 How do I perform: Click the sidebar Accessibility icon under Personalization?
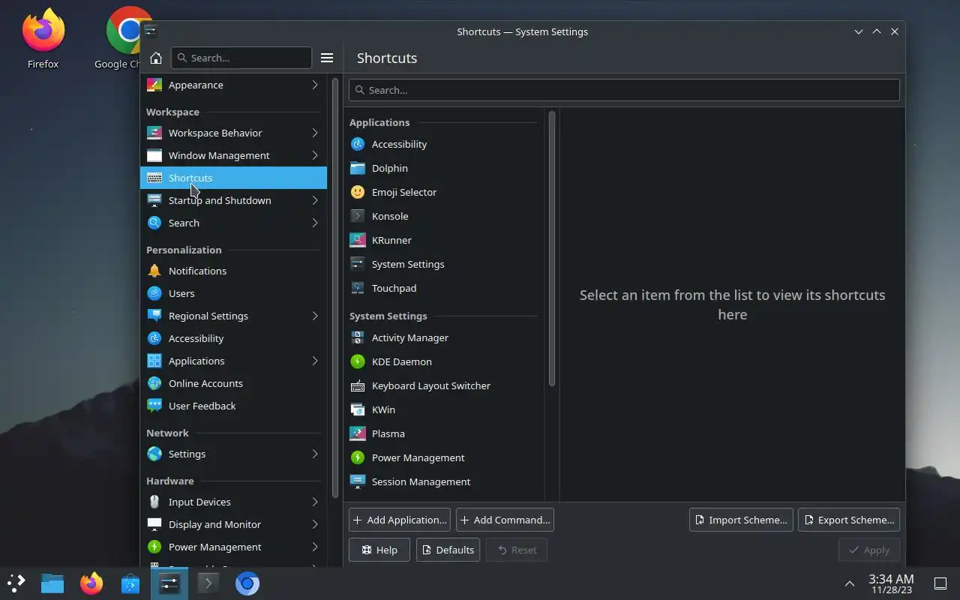(154, 338)
